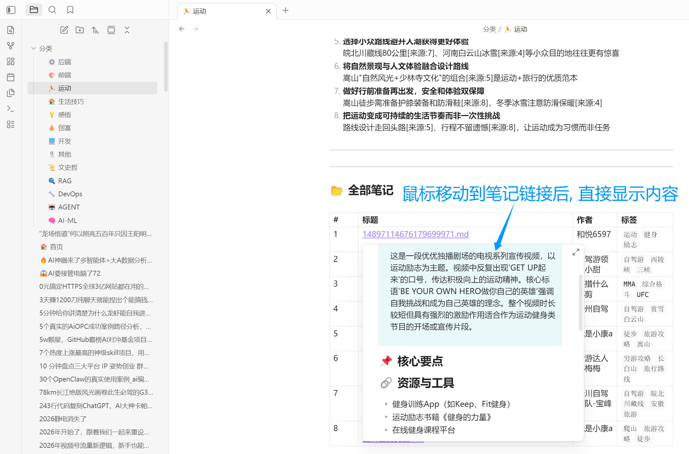Toggle the left sidebar visibility
689x454 pixels.
click(x=11, y=10)
